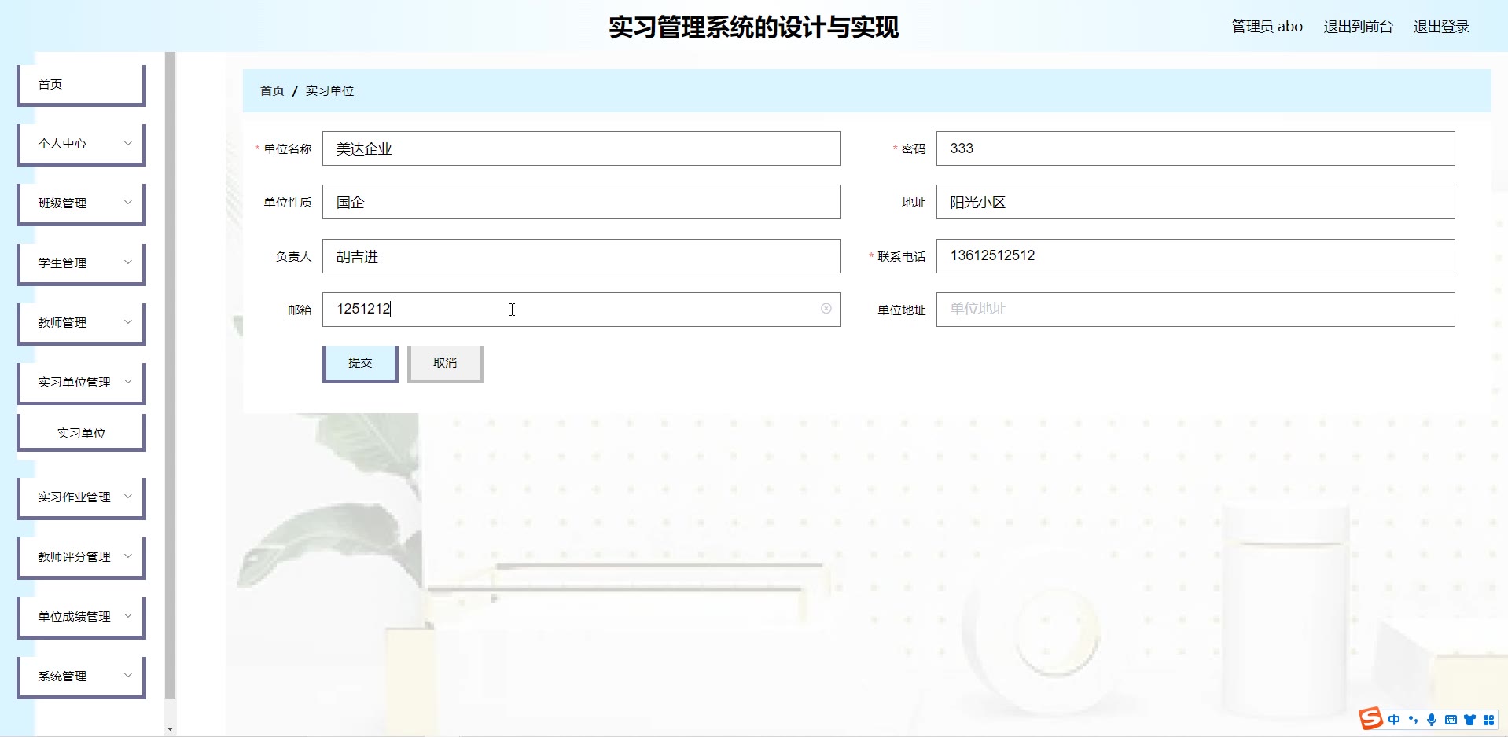The width and height of the screenshot is (1508, 737).
Task: Focus the 地址 input with 阳光小区
Action: pos(1195,202)
